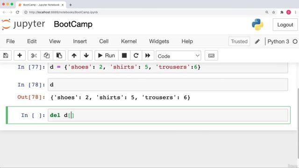Open browser extensions puzzle icon

pos(282,12)
